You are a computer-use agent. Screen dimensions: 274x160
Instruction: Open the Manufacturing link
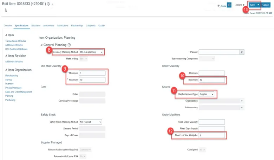[12, 76]
